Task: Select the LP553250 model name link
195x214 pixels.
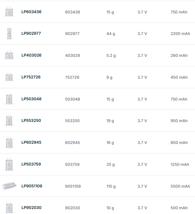Action: tap(31, 120)
